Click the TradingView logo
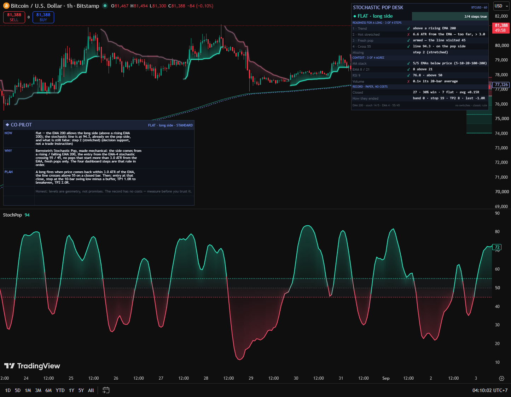 [x=32, y=366]
